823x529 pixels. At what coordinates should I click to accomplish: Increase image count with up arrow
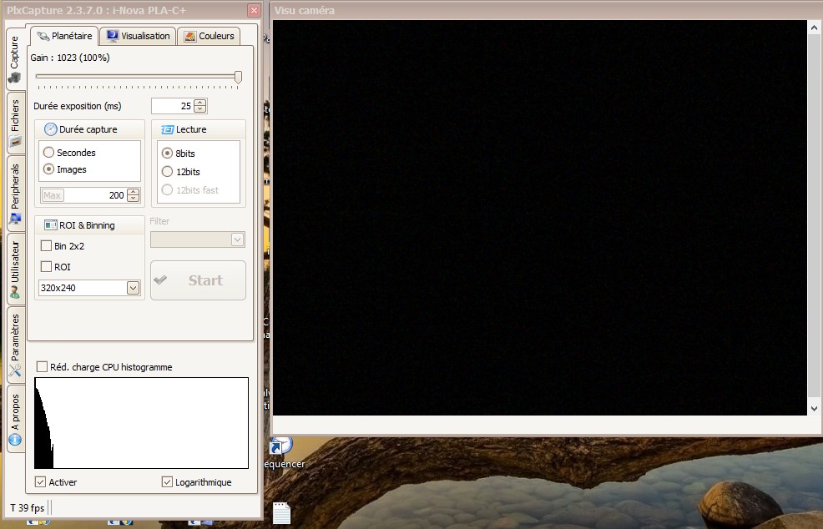tap(134, 192)
